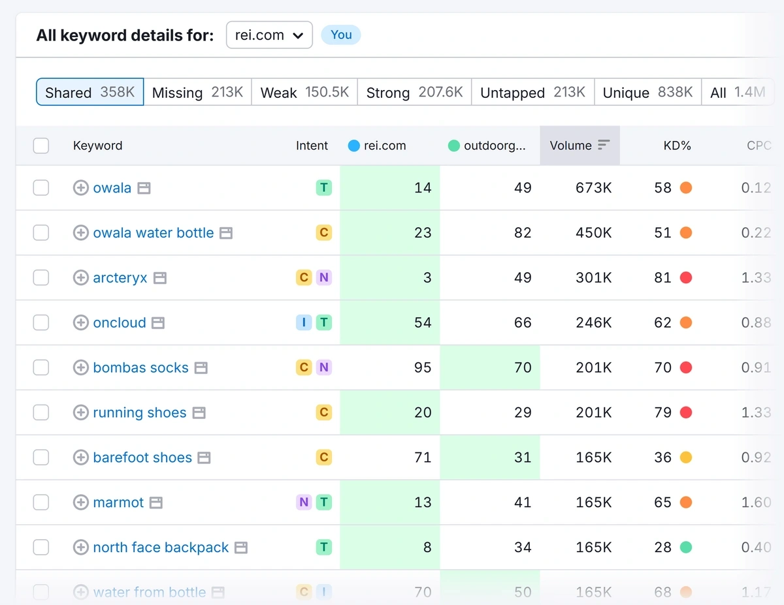Click the plus icon next to oncloud
Viewport: 784px width, 605px height.
(80, 323)
